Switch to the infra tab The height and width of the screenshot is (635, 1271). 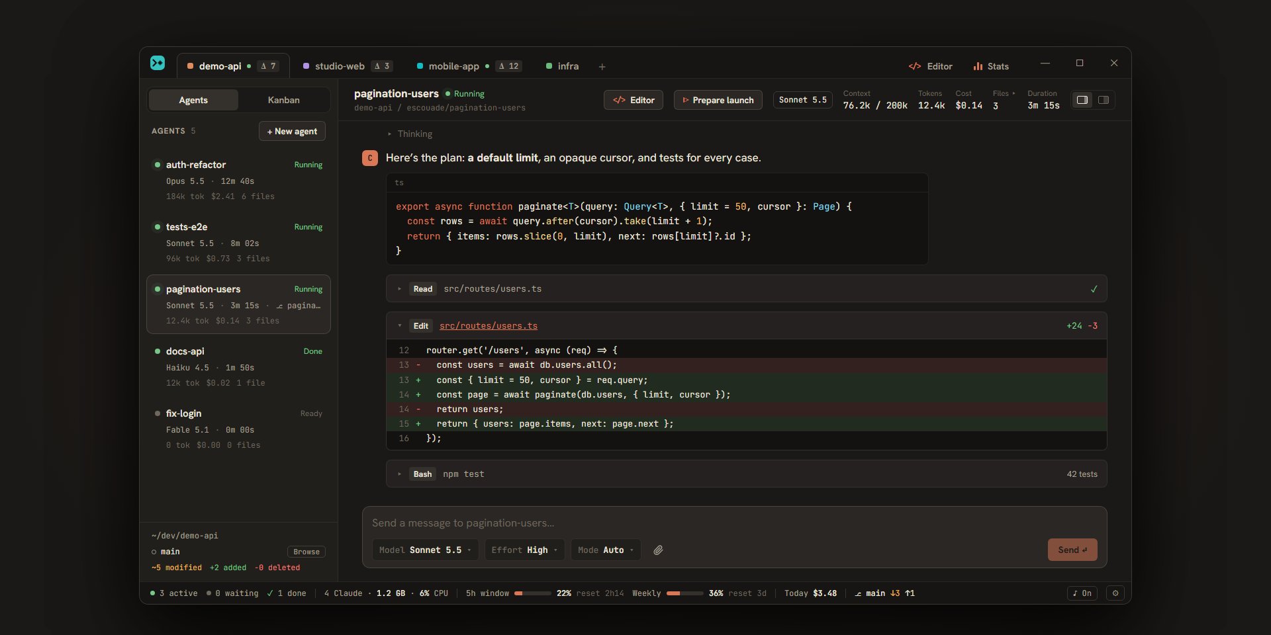[562, 66]
